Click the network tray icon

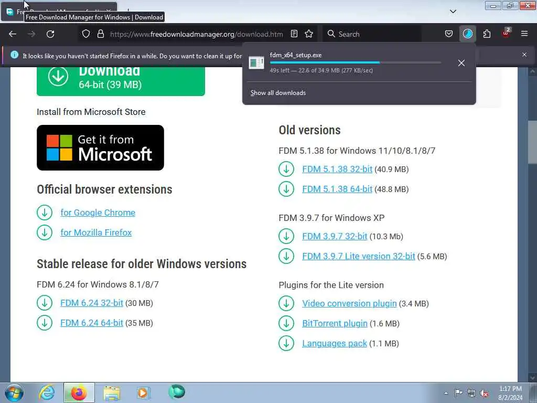[471, 393]
